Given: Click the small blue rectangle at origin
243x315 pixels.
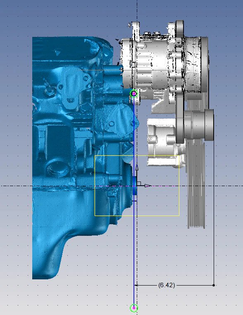Looking at the screenshot, I should [x=135, y=186].
